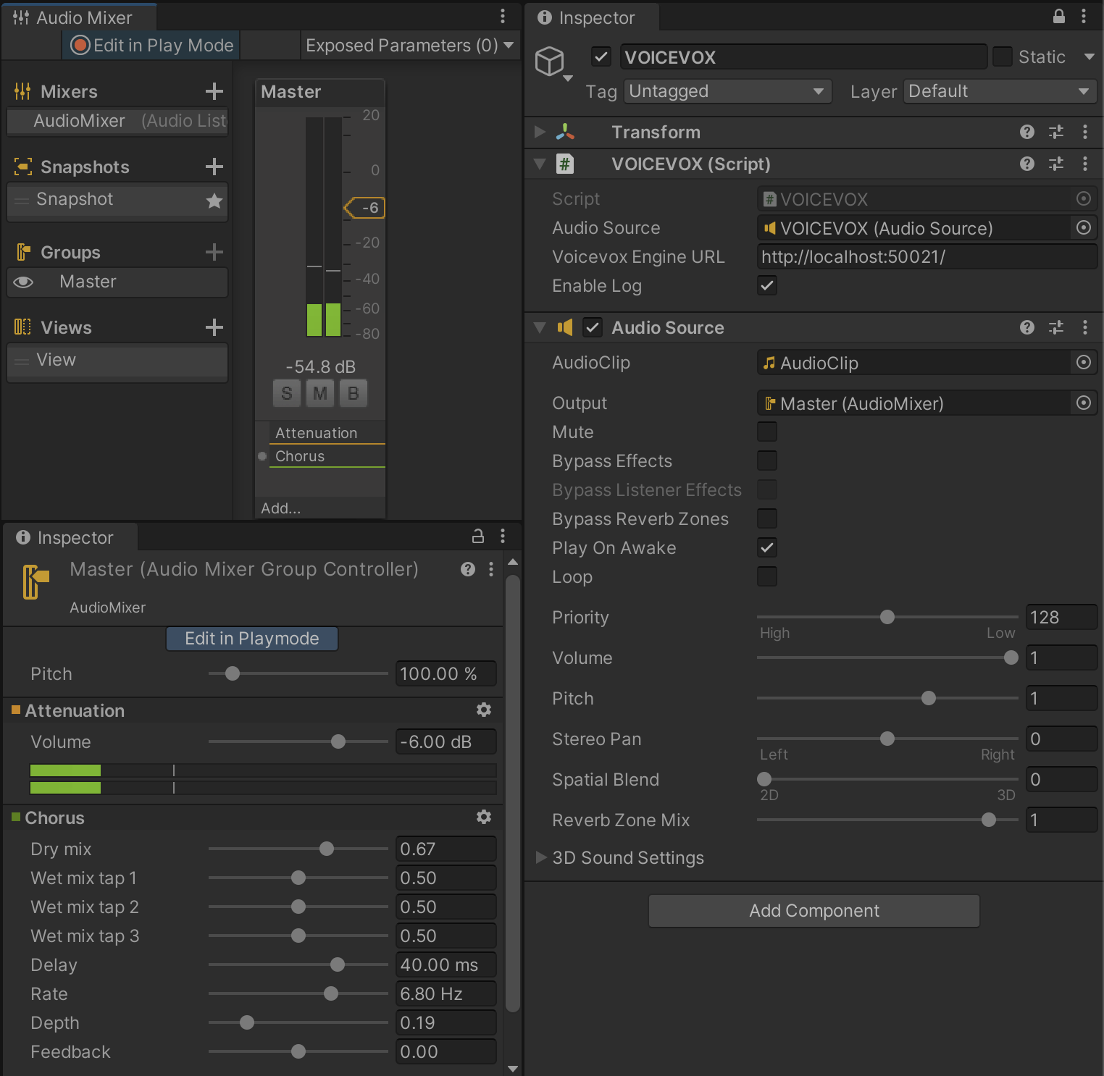This screenshot has height=1076, width=1104.
Task: Open the Chorus effect settings gear
Action: [484, 817]
